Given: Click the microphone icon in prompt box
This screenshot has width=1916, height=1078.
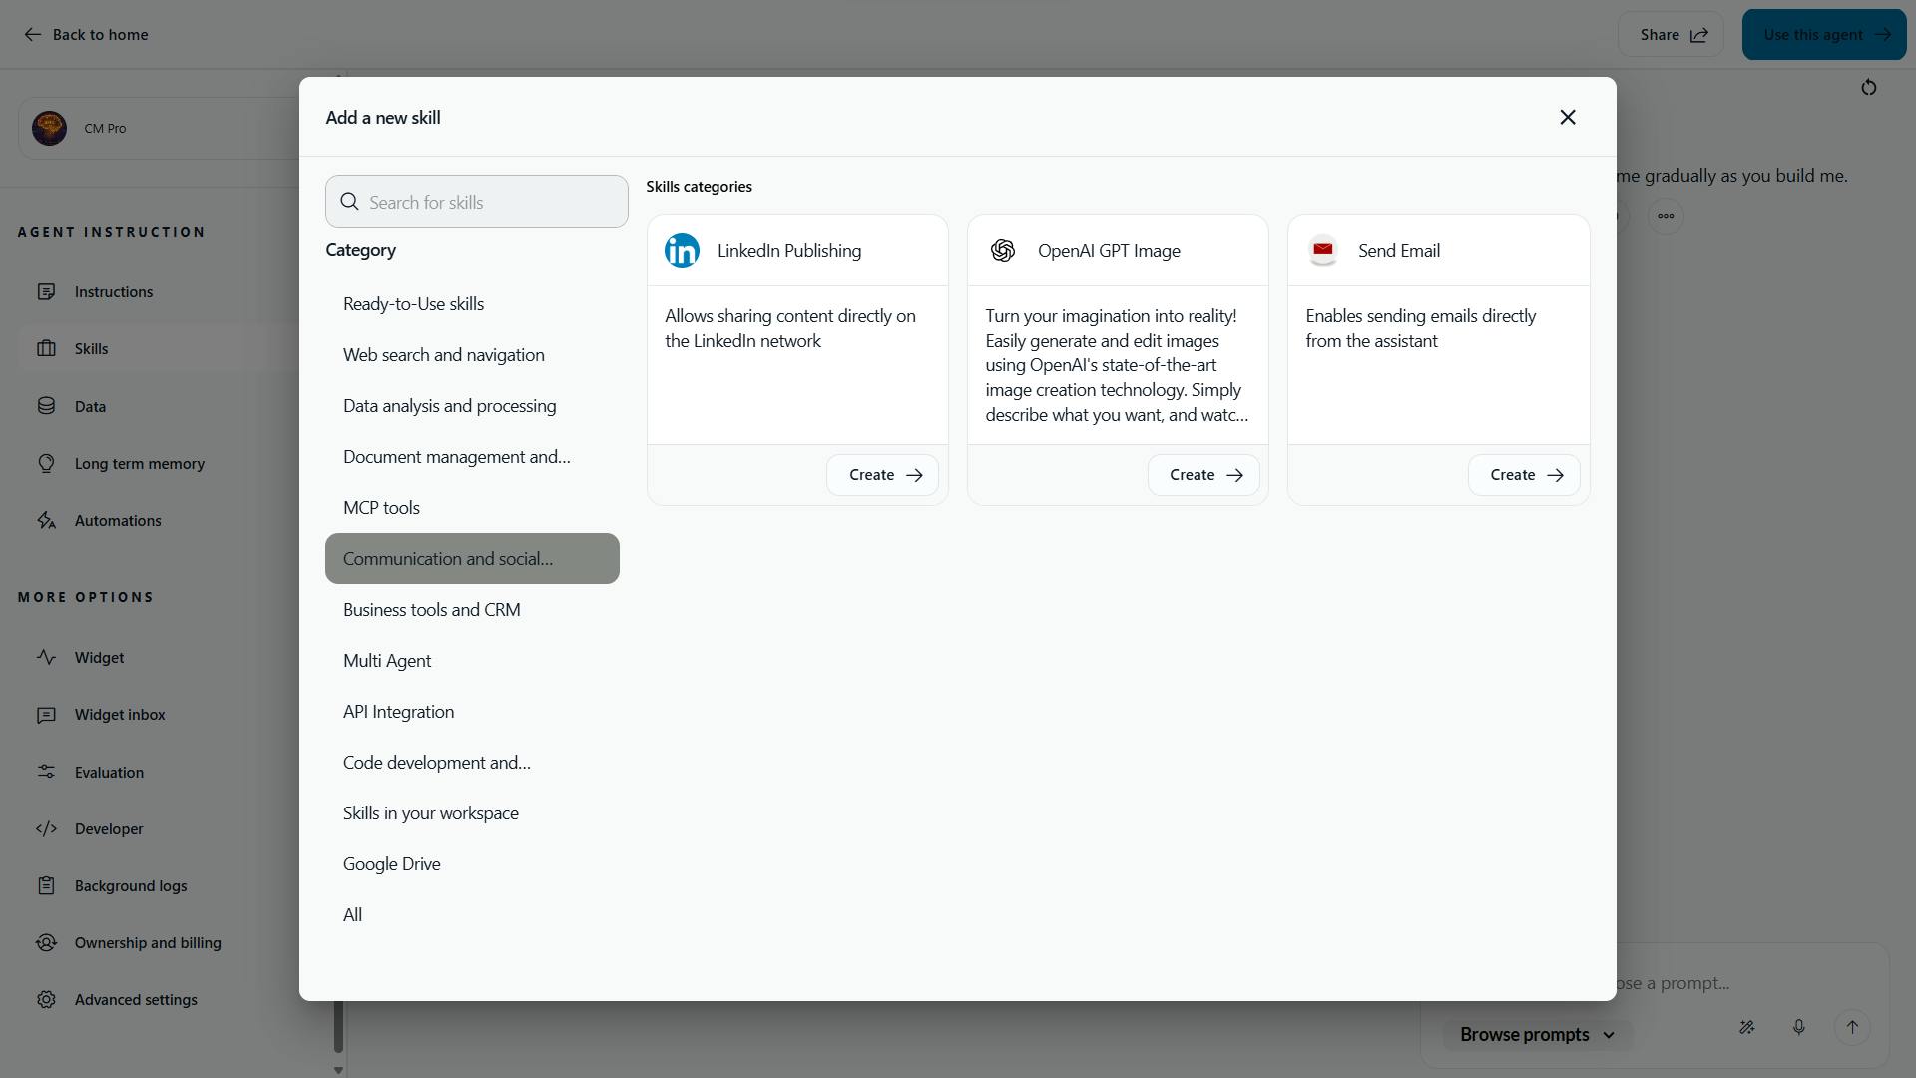Looking at the screenshot, I should point(1798,1027).
